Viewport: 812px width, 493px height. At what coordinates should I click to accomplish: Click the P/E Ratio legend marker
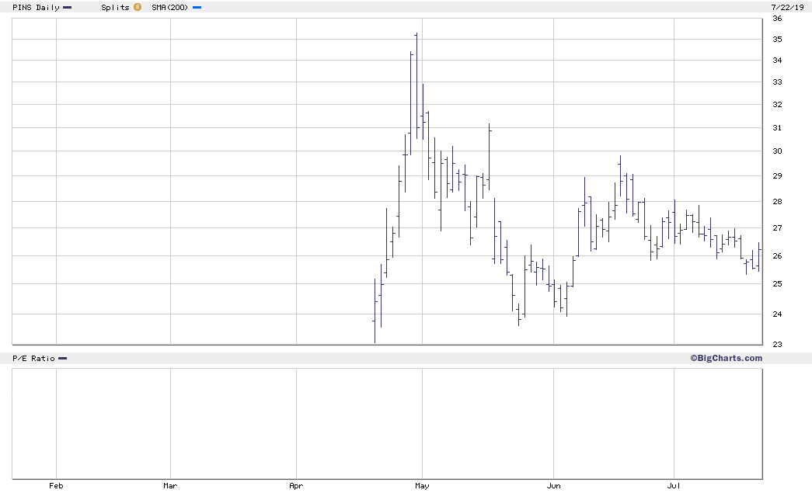[x=63, y=359]
